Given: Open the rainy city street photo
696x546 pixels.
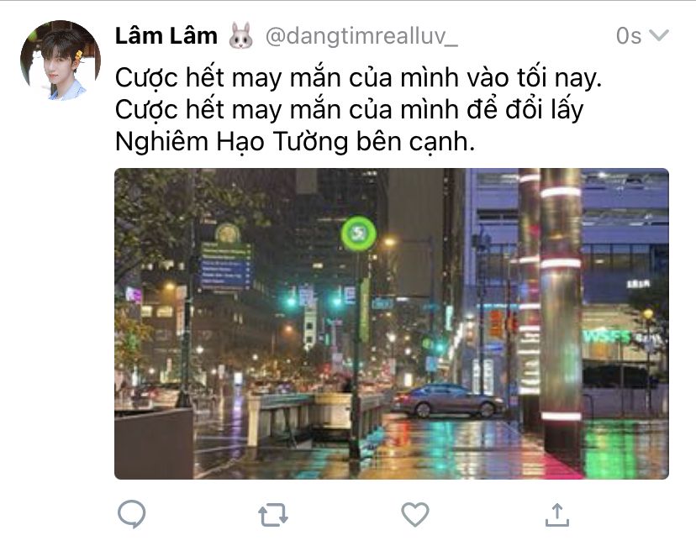Looking at the screenshot, I should (x=392, y=323).
